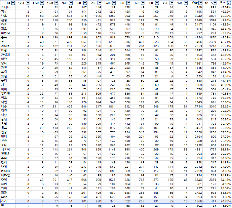The image size is (232, 208).
Task: Open the 8.0~ column filter dropdown
Action: (85, 3)
